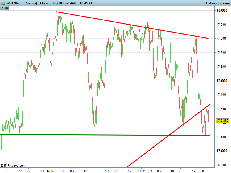Click the Price panel label

pyautogui.click(x=4, y=8)
